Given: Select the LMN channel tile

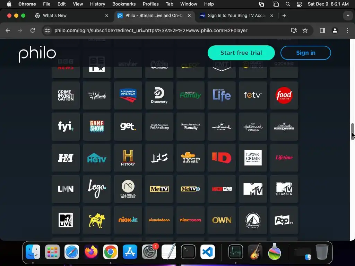Looking at the screenshot, I should pos(66,189).
